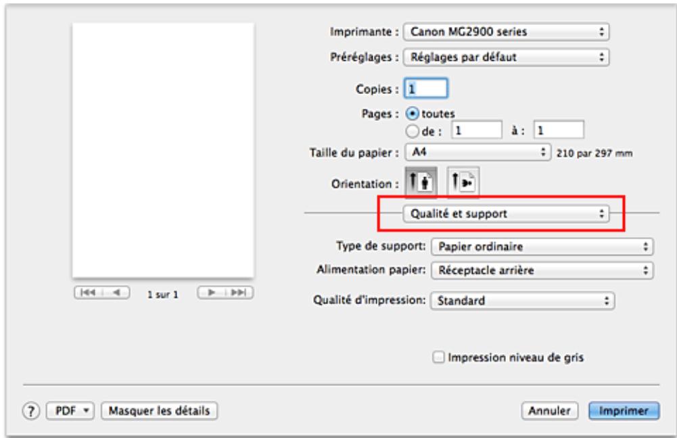Open the help question mark button
This screenshot has height=438, width=677.
click(x=31, y=411)
